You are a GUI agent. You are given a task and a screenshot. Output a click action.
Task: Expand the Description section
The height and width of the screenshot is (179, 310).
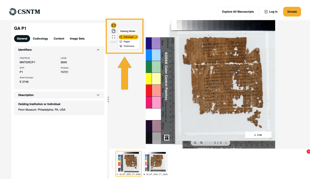[x=98, y=95]
